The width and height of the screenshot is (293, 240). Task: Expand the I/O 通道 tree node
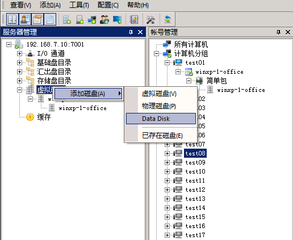pyautogui.click(x=19, y=53)
